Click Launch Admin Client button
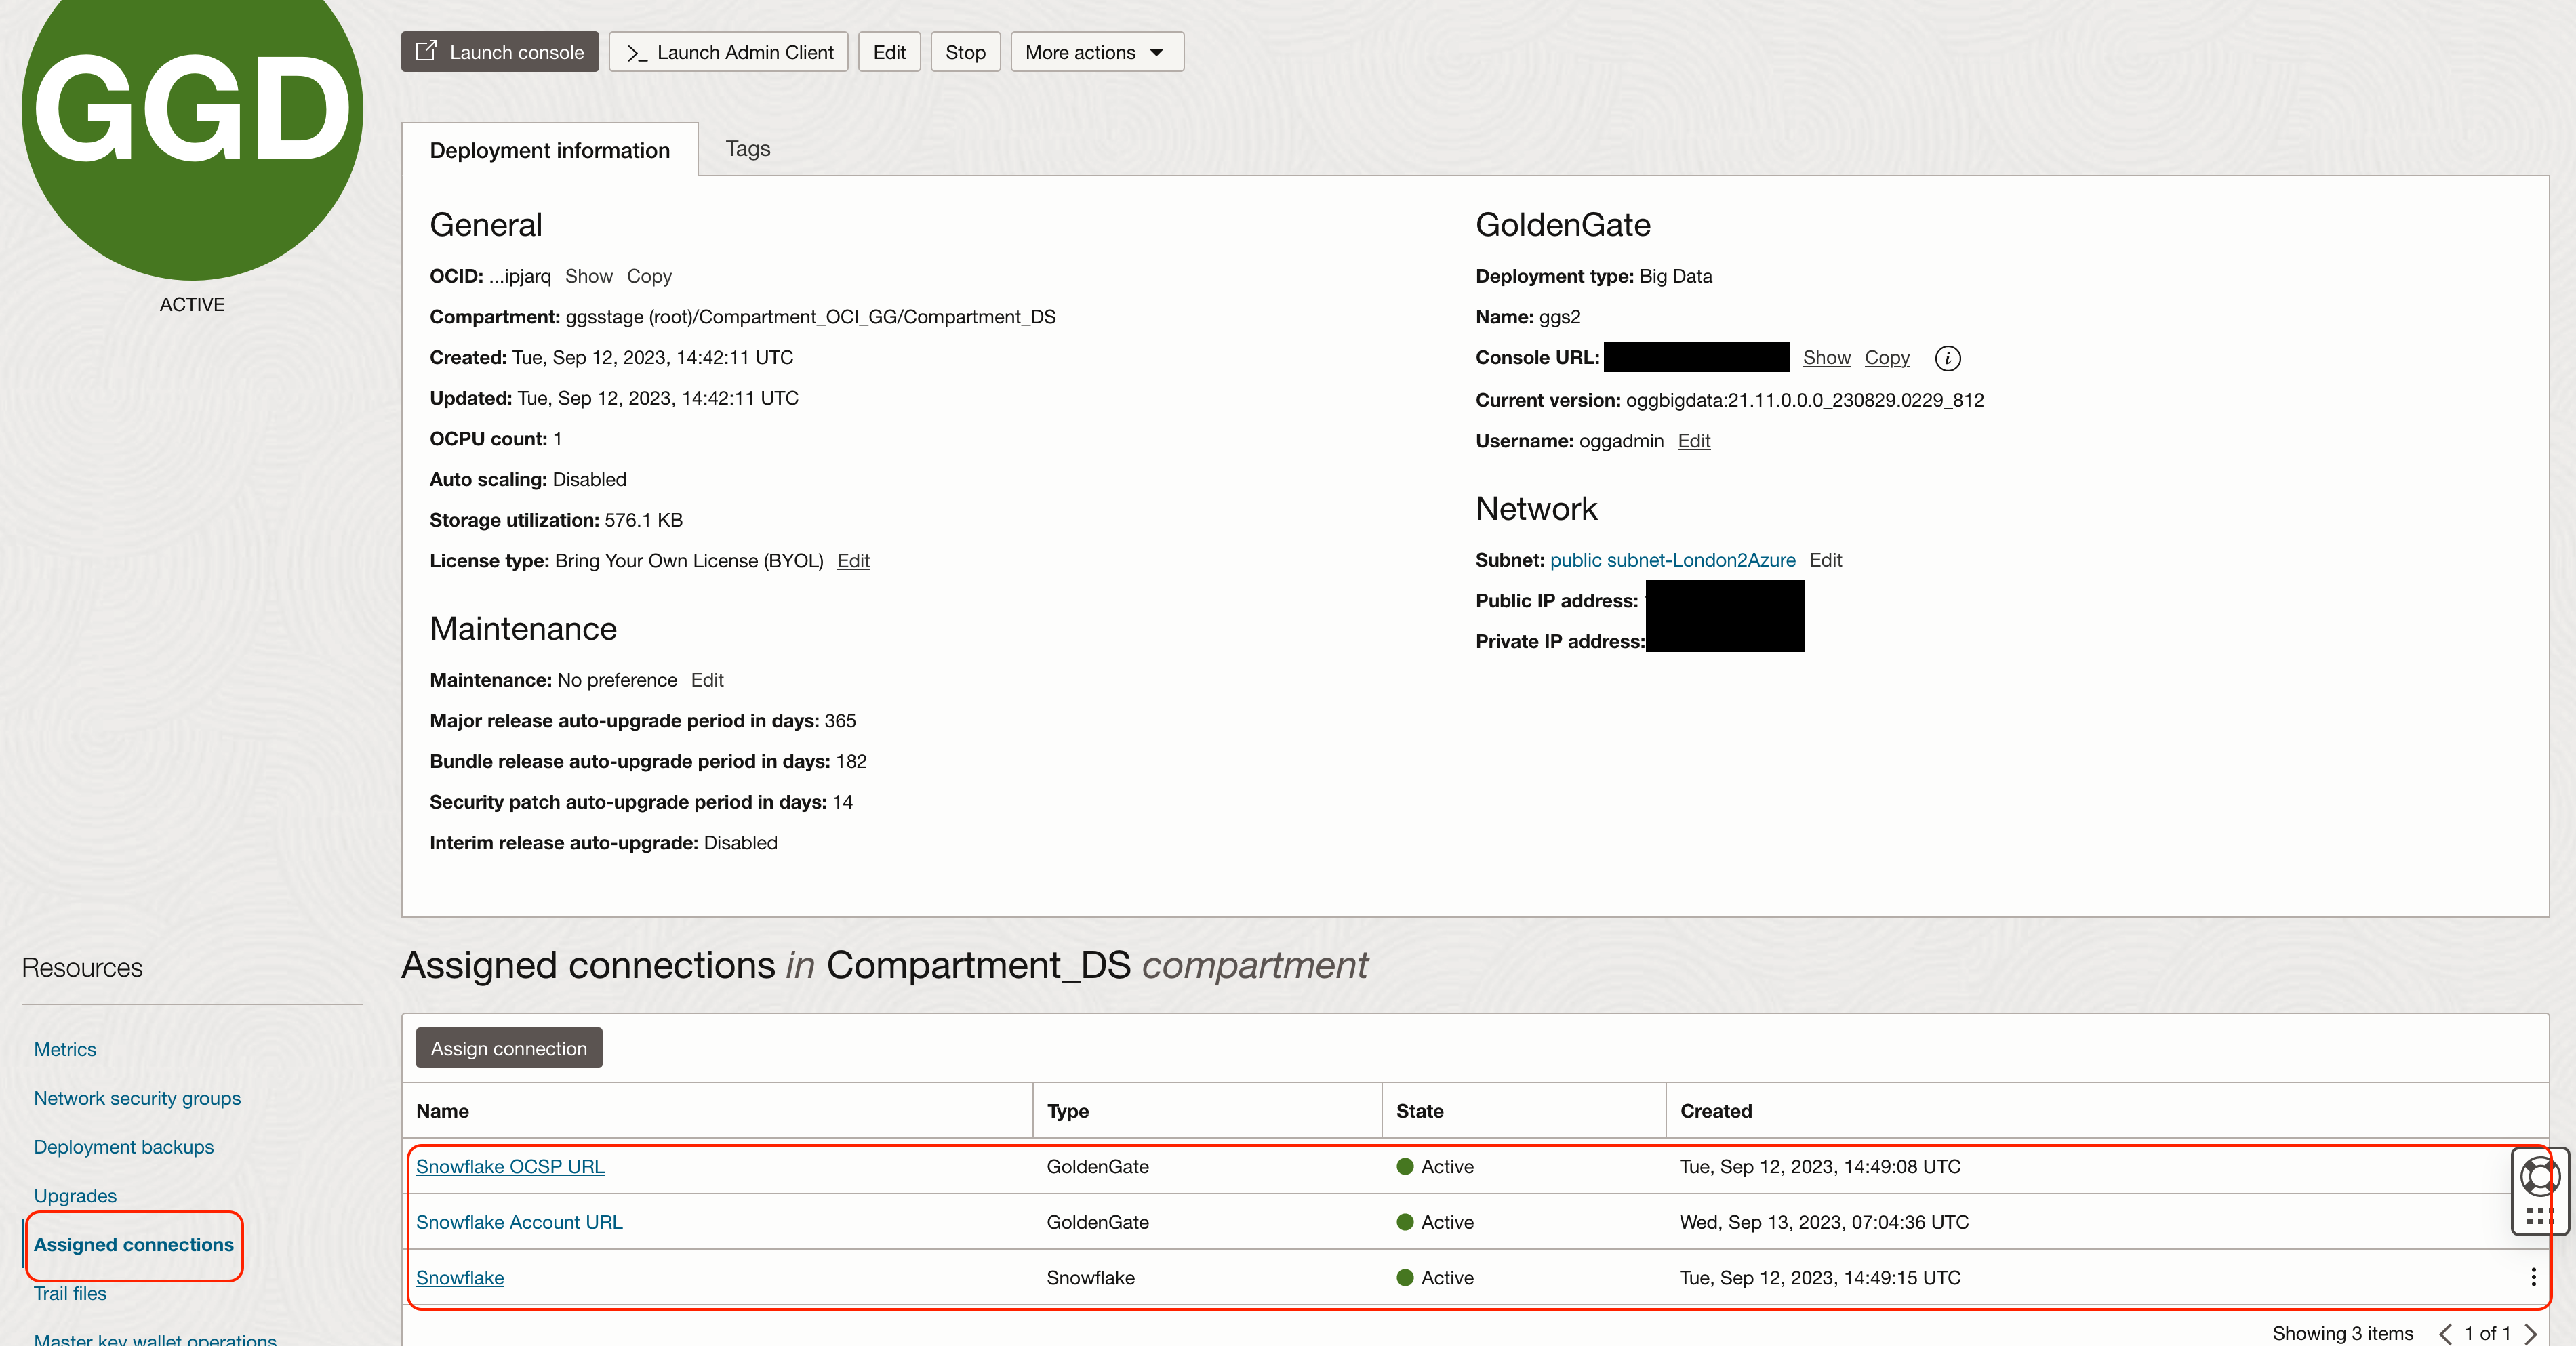This screenshot has height=1346, width=2576. click(x=728, y=52)
